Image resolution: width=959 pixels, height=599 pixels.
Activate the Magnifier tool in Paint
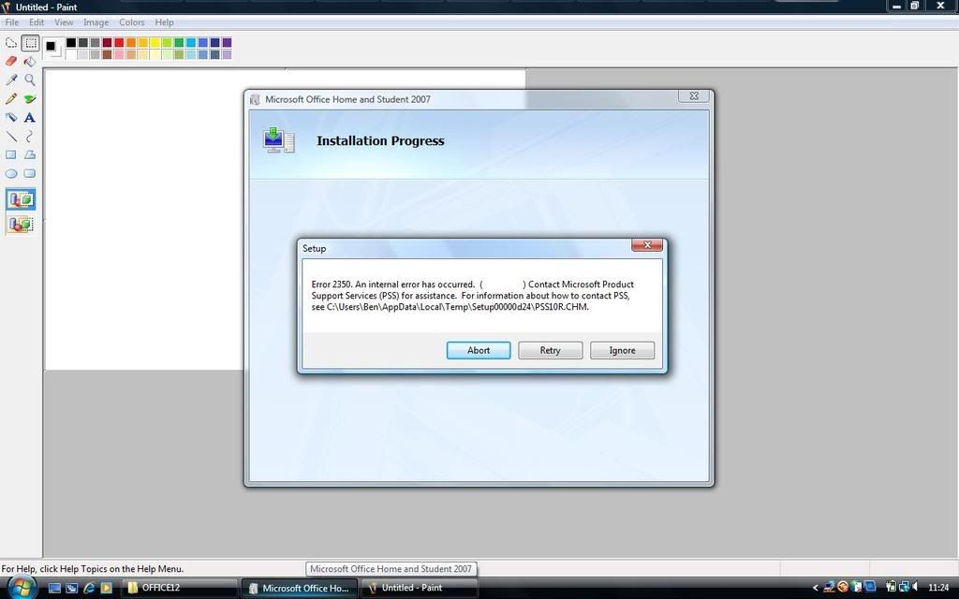point(30,80)
